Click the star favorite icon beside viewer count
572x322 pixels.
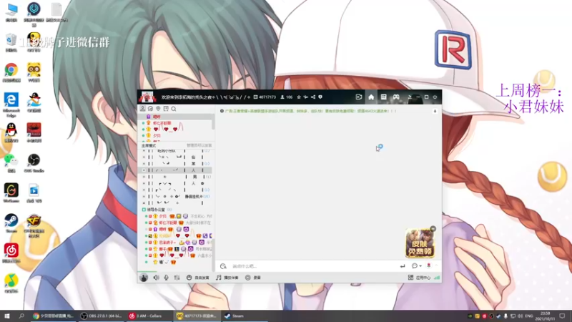click(x=299, y=97)
